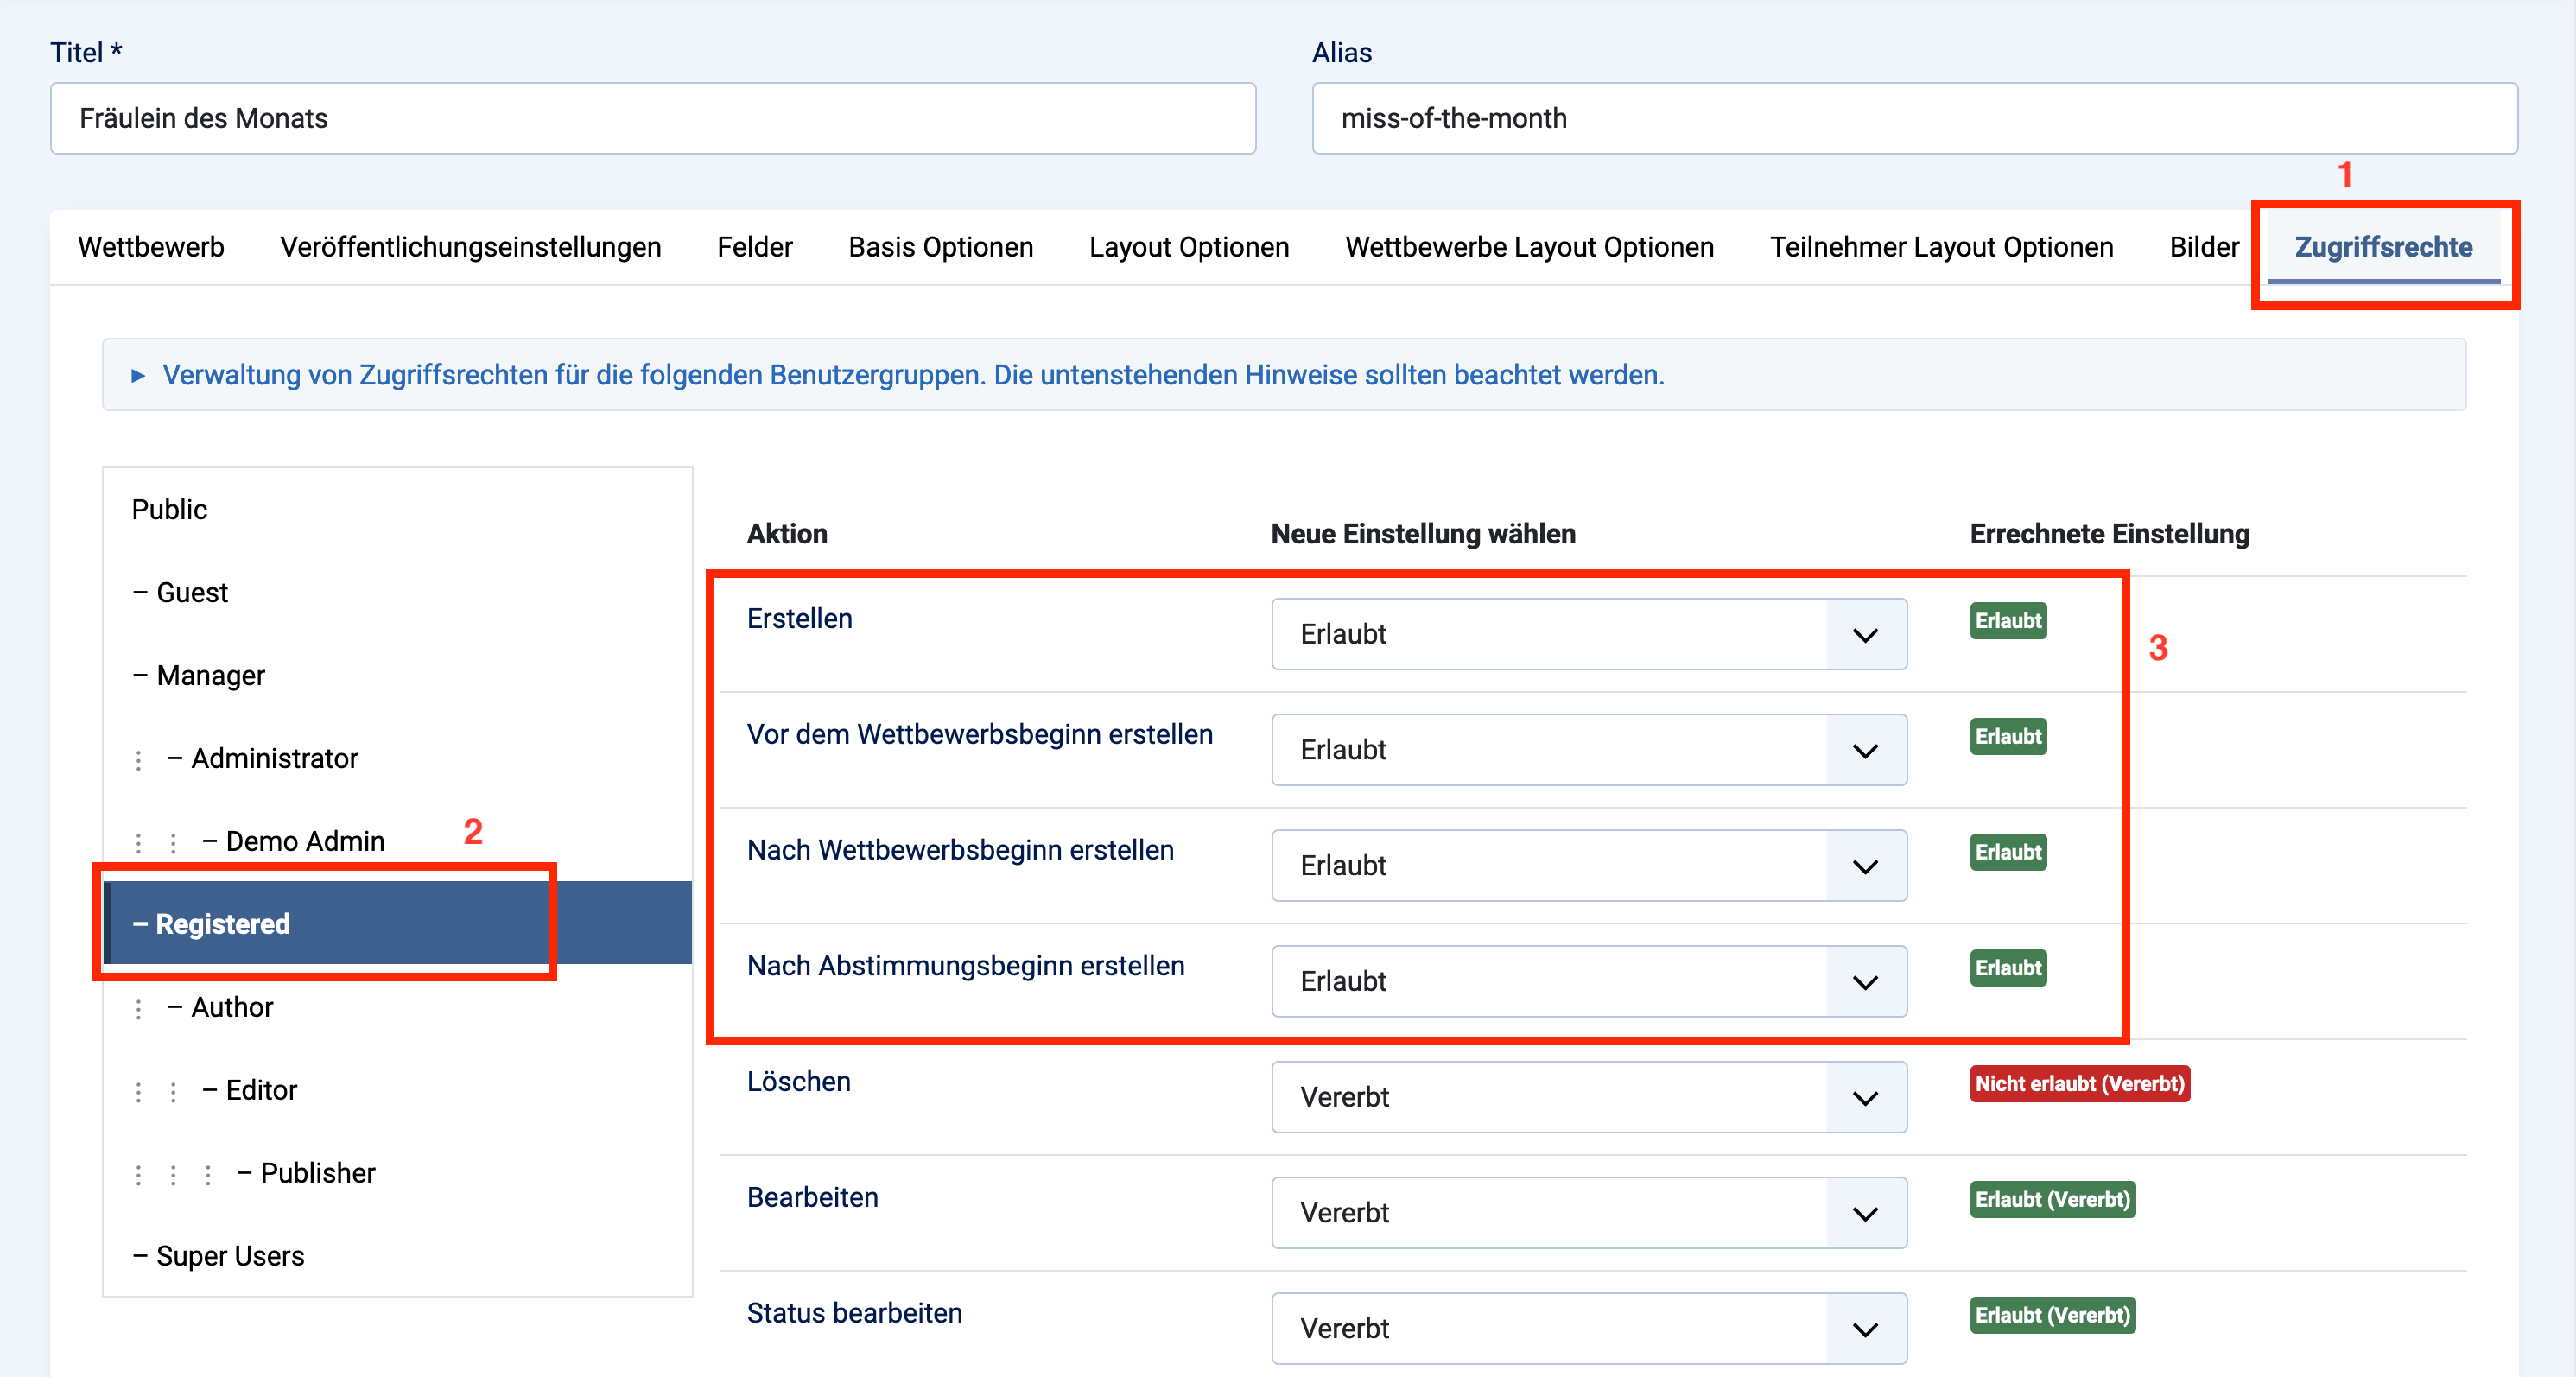This screenshot has height=1377, width=2576.
Task: Open the Bearbeiten permission dropdown
Action: (x=1588, y=1213)
